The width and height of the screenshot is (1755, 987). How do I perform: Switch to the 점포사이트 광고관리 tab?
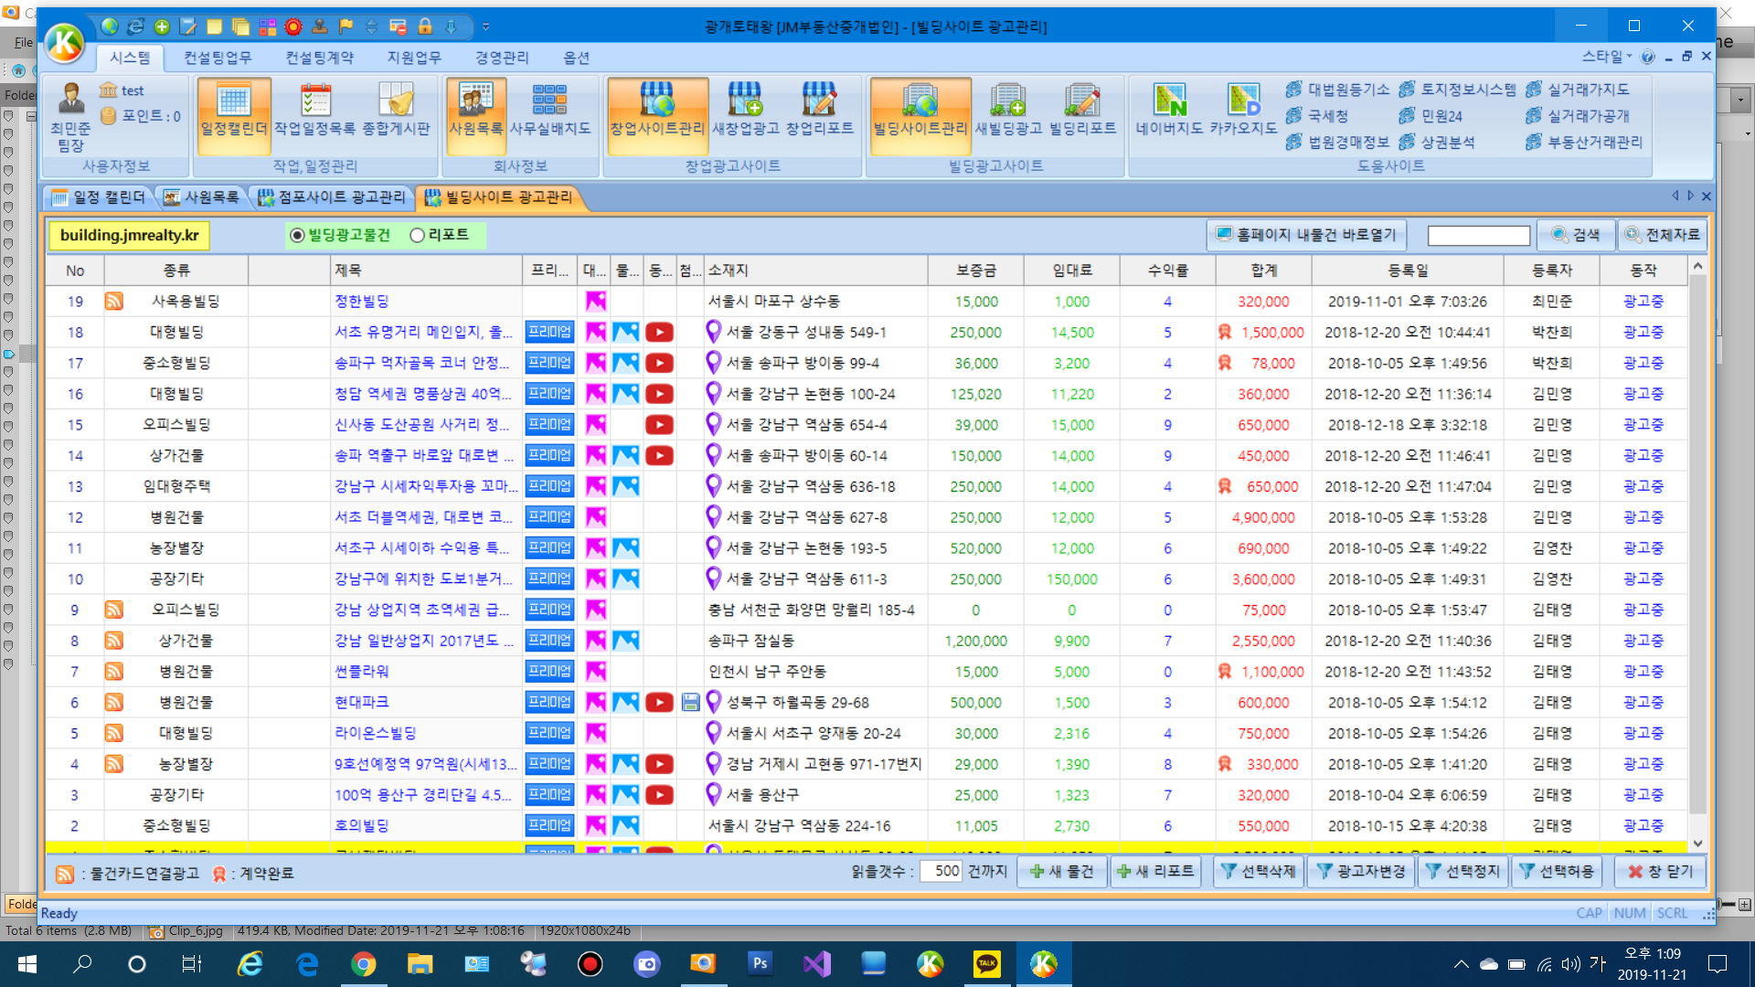pos(331,197)
